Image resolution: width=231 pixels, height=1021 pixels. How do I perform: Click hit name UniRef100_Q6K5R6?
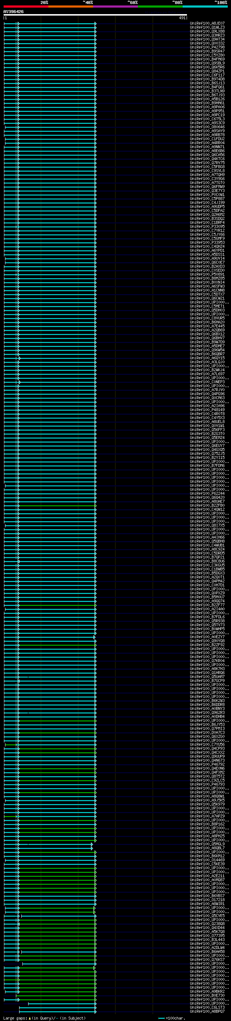point(207,67)
